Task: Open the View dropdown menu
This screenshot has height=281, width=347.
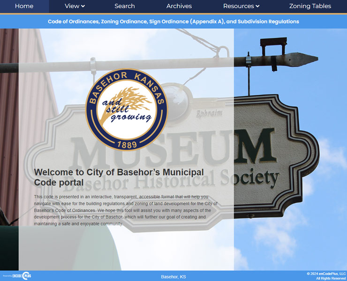Action: [x=75, y=6]
